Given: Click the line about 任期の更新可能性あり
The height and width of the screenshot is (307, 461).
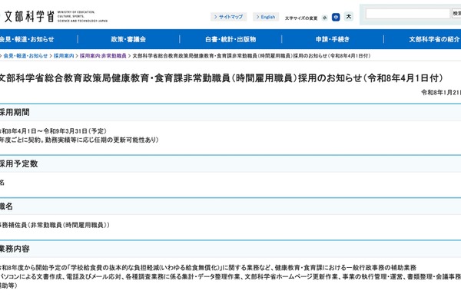Looking at the screenshot, I should pyautogui.click(x=79, y=140).
